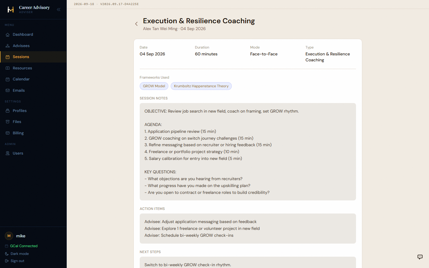Open the Profiles settings page

click(33, 111)
